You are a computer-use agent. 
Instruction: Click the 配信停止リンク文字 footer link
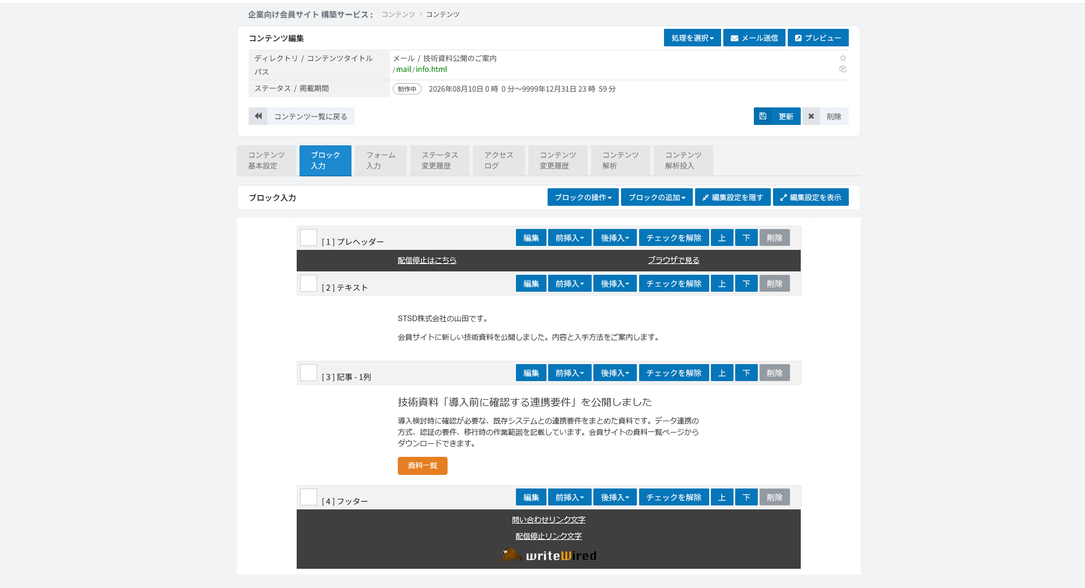click(549, 536)
